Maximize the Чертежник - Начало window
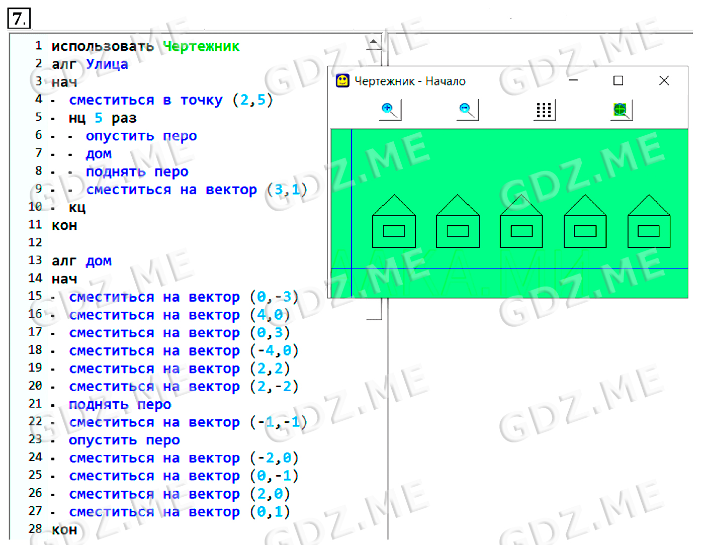Screen dimensions: 704x545 619,81
